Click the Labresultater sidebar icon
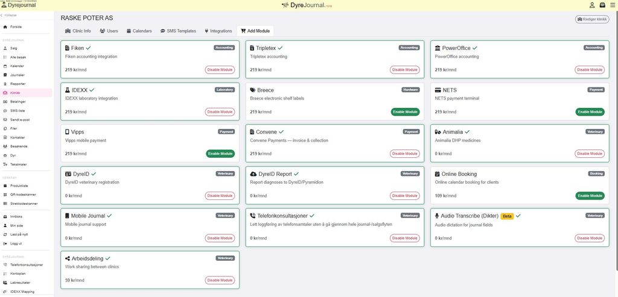618x297 pixels. pos(5,283)
